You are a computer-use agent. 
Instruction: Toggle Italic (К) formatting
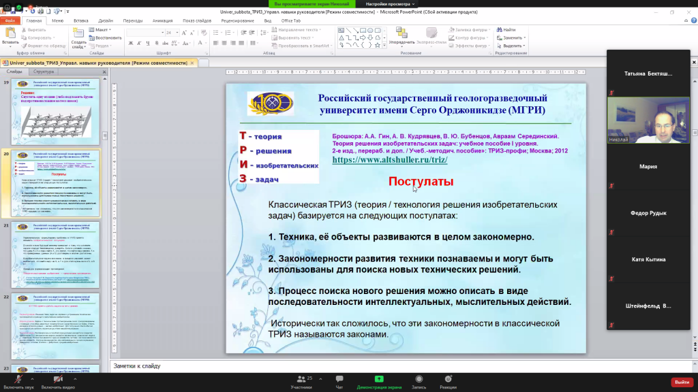[139, 43]
